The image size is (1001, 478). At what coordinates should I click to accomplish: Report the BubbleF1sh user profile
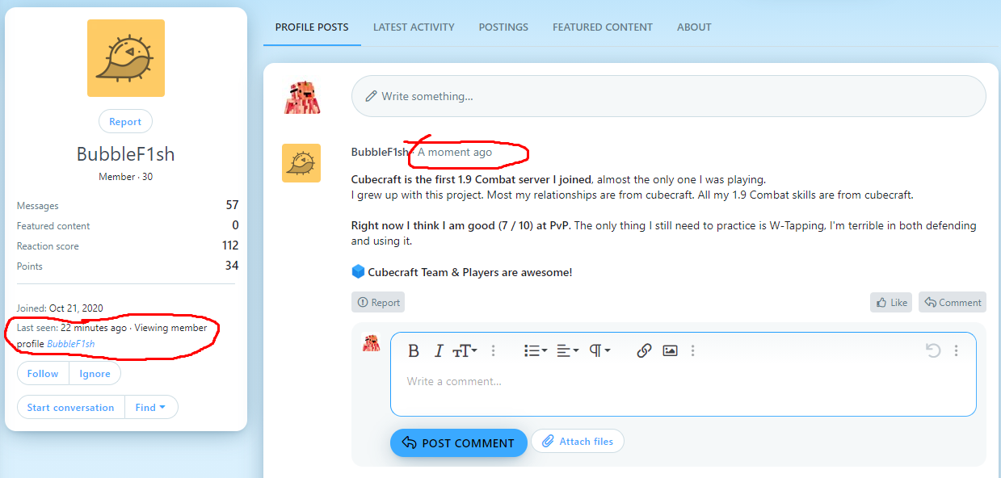click(x=125, y=121)
